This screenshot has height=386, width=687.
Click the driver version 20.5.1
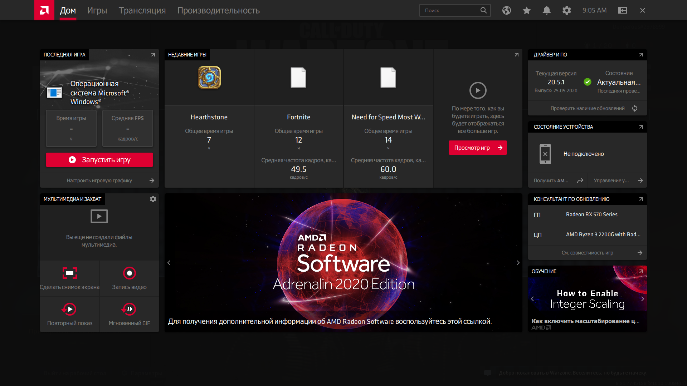pos(556,82)
